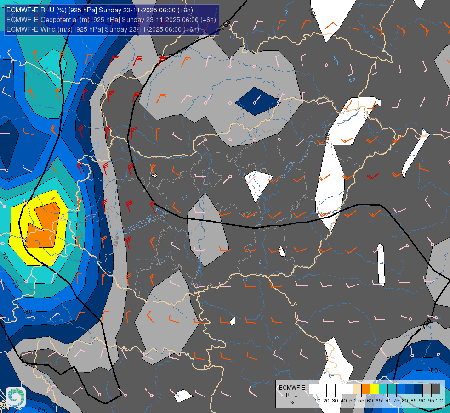Click the legend tick label 85
The image size is (450, 413).
[x=414, y=401]
